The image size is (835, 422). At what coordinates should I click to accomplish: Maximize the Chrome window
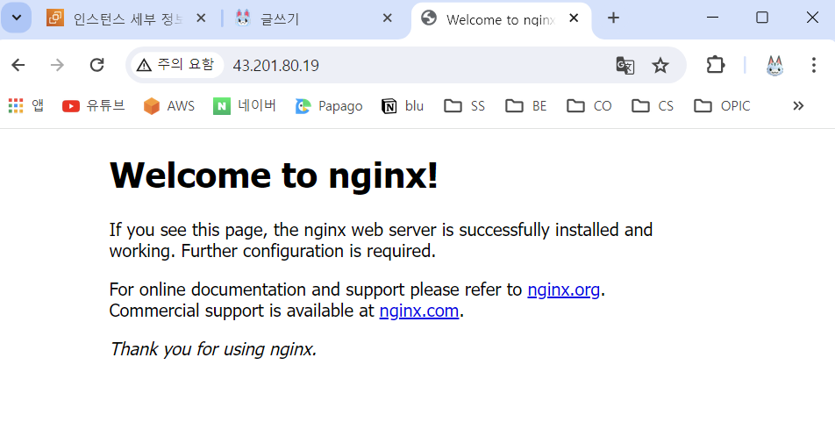click(762, 18)
